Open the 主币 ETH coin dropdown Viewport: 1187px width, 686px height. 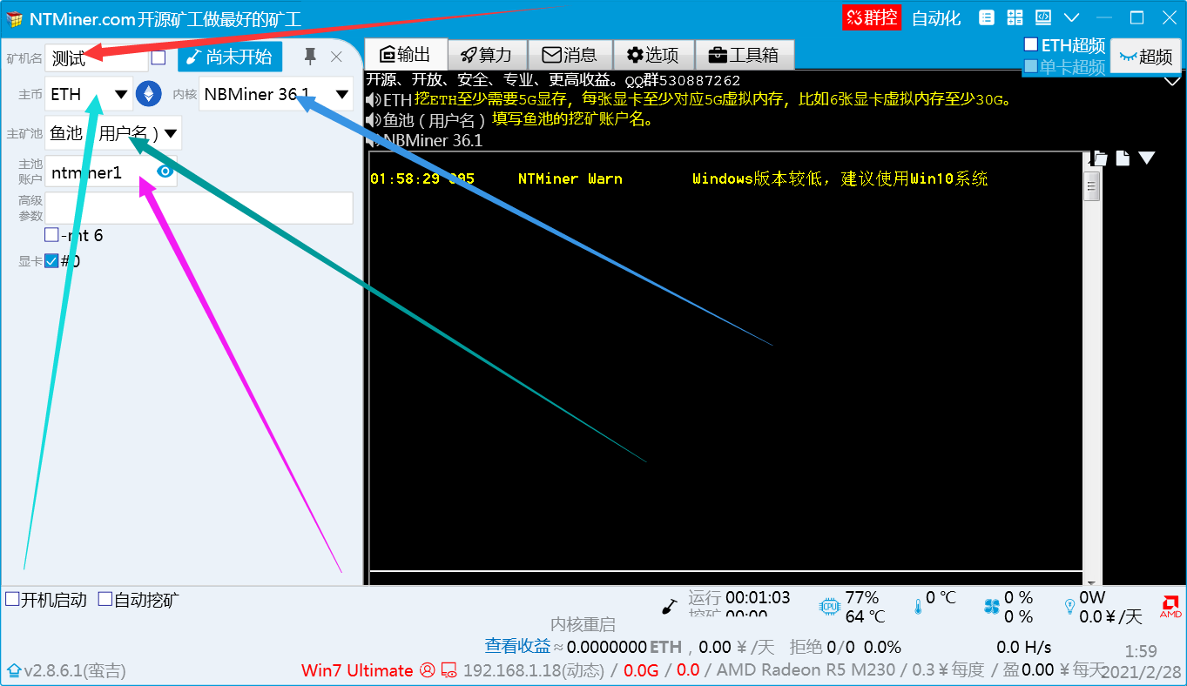(x=89, y=94)
